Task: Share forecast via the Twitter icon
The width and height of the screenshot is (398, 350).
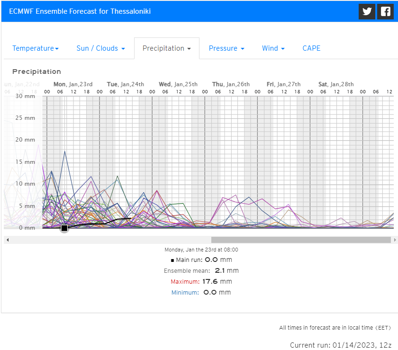Action: click(x=367, y=11)
